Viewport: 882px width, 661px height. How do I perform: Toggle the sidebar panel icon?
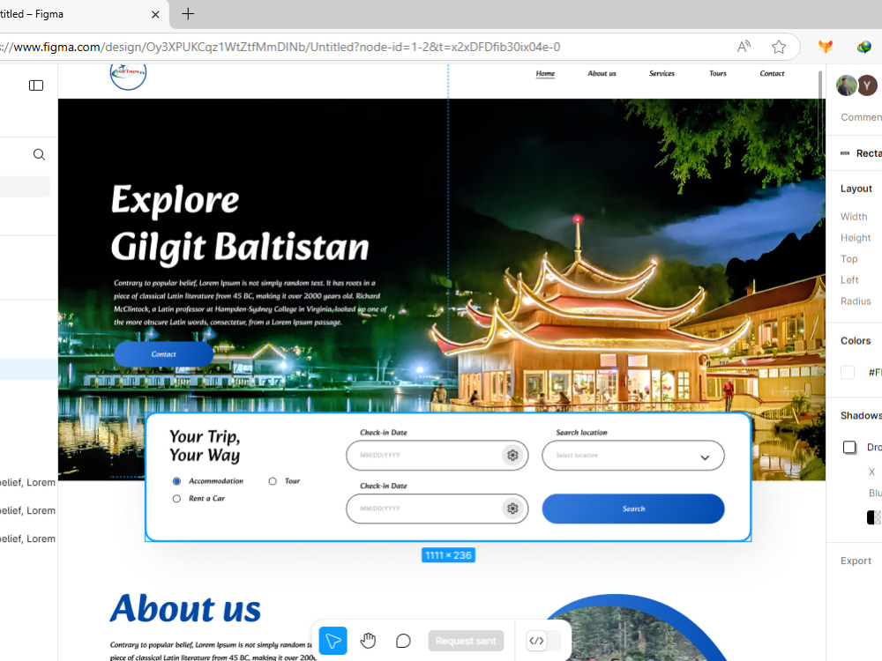(x=36, y=85)
